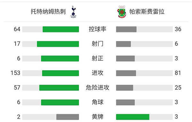Select the 角球 stat label

(x=98, y=102)
